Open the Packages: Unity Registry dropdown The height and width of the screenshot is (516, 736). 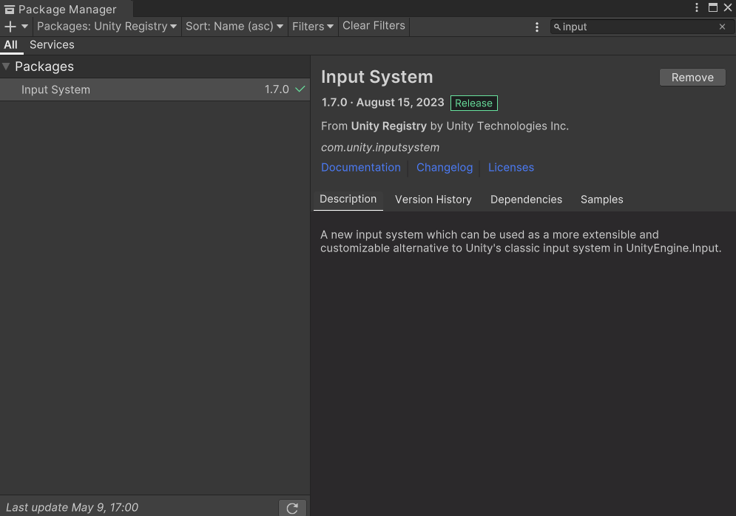point(107,27)
